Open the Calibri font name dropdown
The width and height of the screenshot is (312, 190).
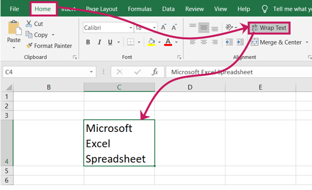131,28
